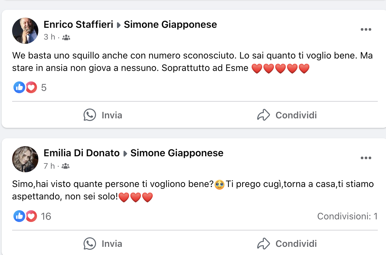
Task: Click WhatsApp Invia icon on Enrico's post
Action: click(90, 115)
